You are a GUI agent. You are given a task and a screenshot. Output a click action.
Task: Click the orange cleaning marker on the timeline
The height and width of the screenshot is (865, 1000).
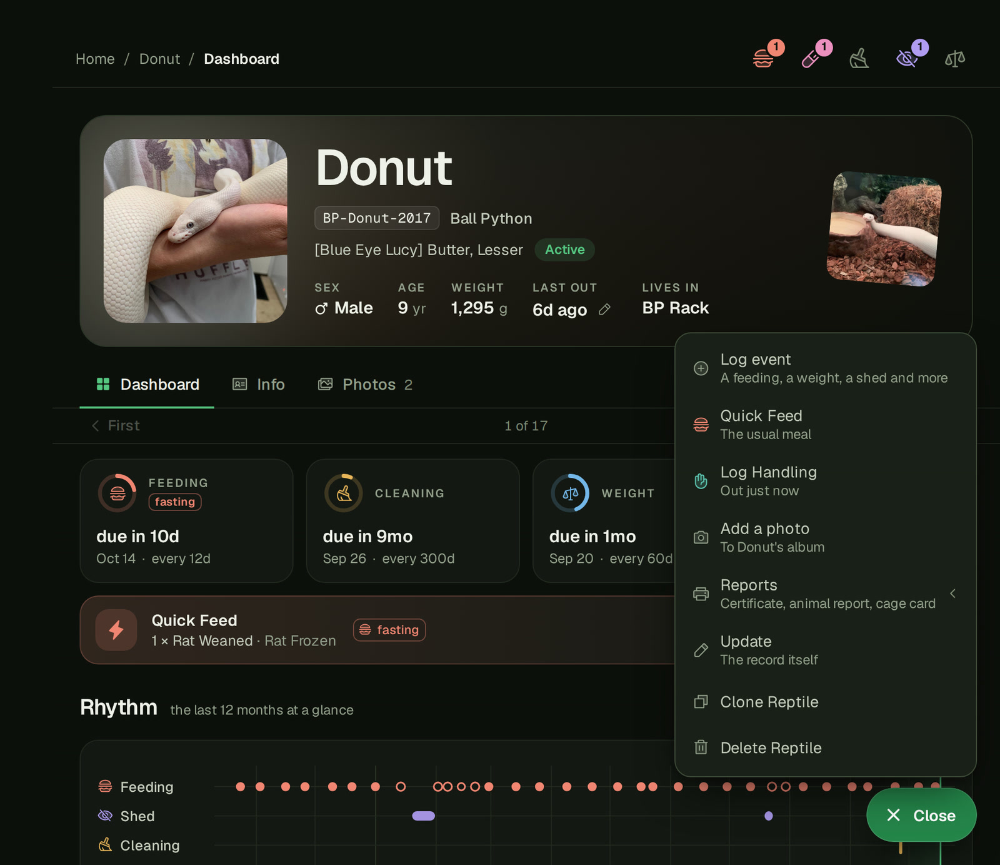[901, 847]
